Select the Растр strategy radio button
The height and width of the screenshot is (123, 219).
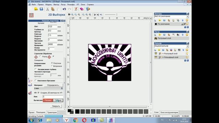pos(40,56)
